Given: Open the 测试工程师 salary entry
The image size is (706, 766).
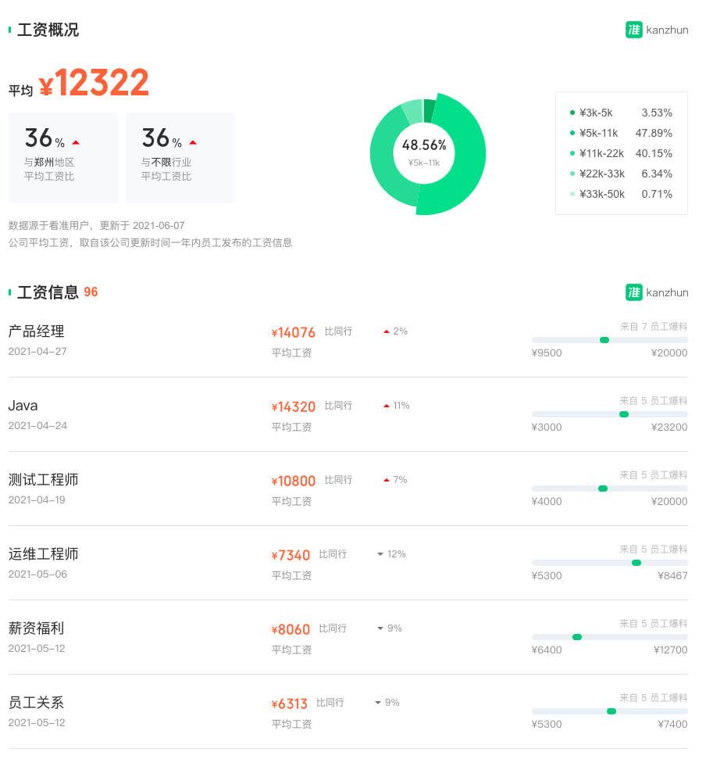Looking at the screenshot, I should [x=348, y=489].
